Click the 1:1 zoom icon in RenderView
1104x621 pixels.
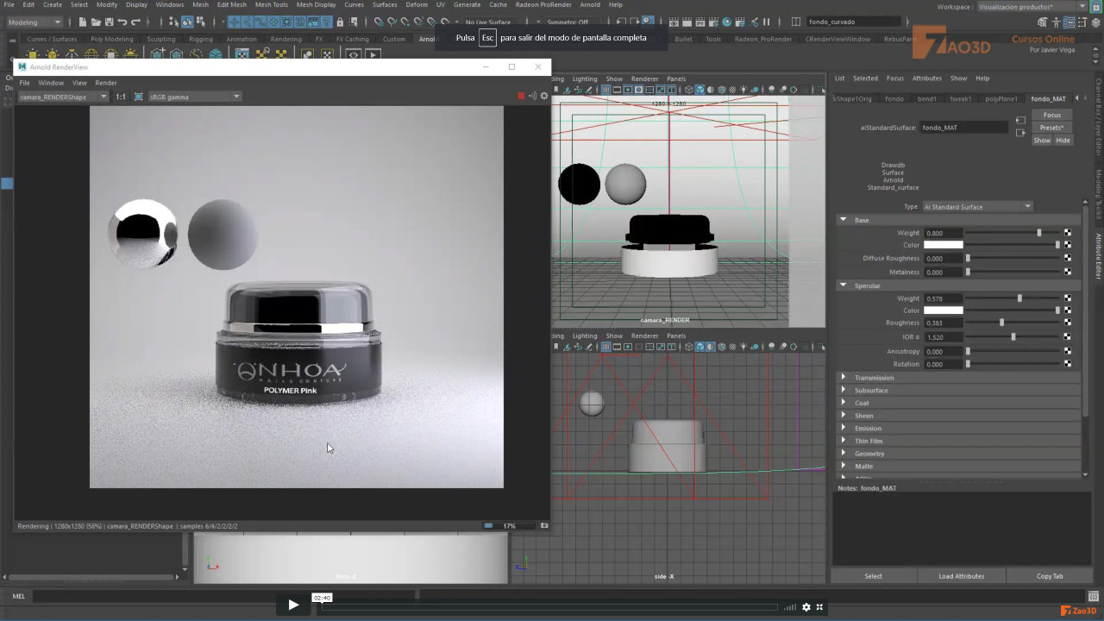121,97
